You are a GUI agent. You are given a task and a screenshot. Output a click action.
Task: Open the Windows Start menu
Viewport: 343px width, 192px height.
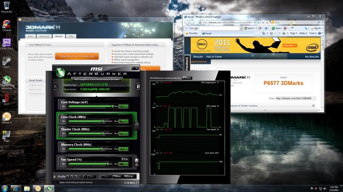pos(5,188)
